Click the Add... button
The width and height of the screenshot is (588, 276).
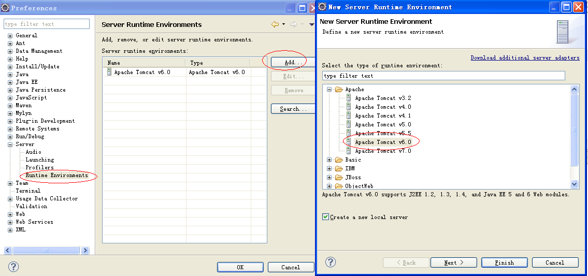point(293,62)
